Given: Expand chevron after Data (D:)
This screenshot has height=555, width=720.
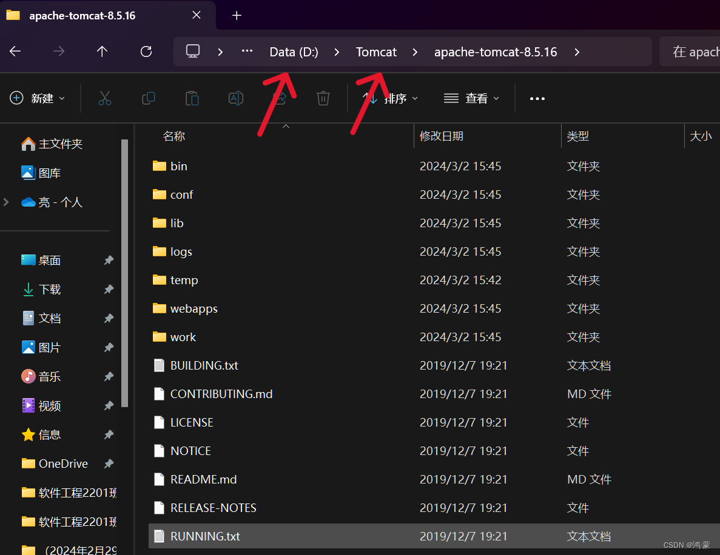Looking at the screenshot, I should [337, 52].
